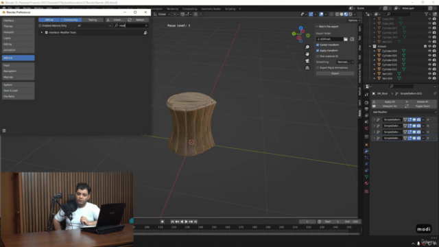Select solid viewport shading sphere icon
Viewport: 439px width, 247px height.
pyautogui.click(x=342, y=14)
